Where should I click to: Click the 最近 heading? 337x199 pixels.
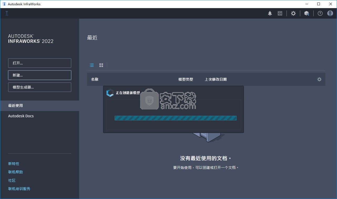click(92, 38)
